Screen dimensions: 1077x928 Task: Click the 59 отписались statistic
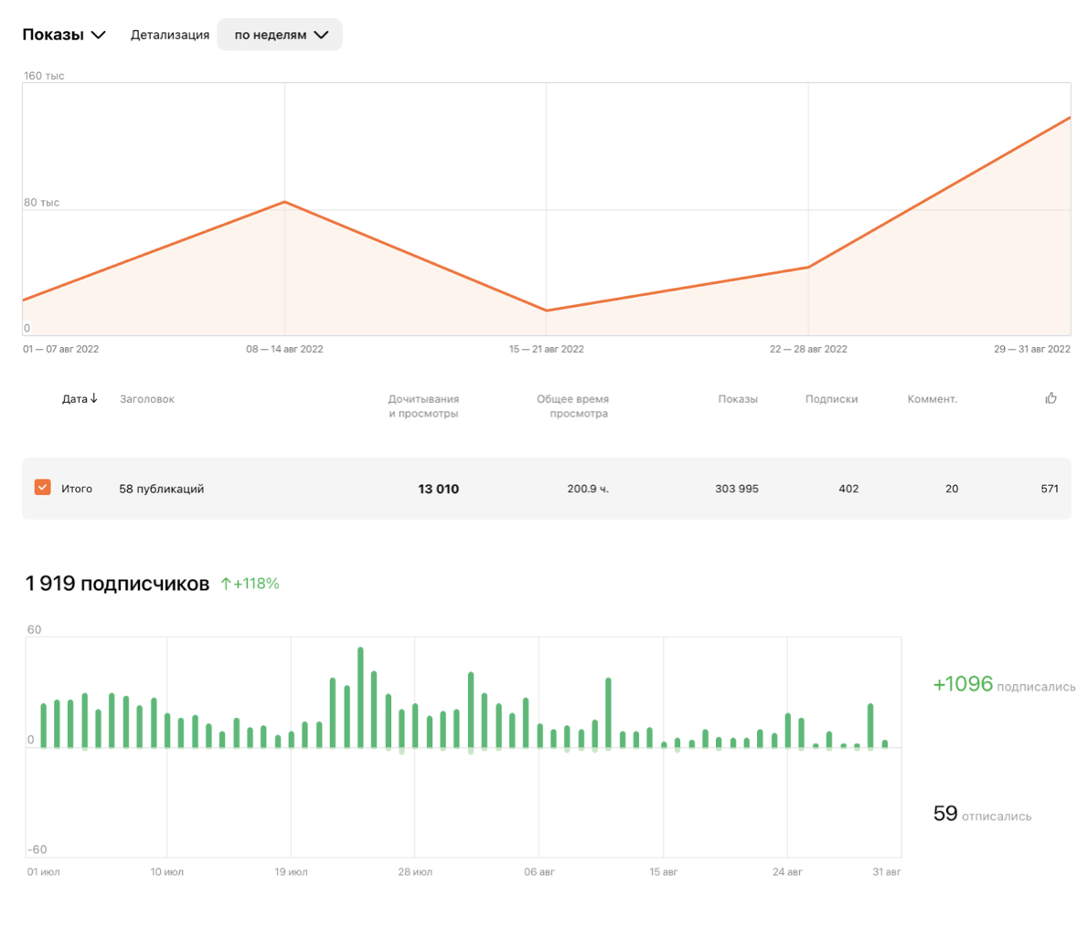(x=982, y=814)
